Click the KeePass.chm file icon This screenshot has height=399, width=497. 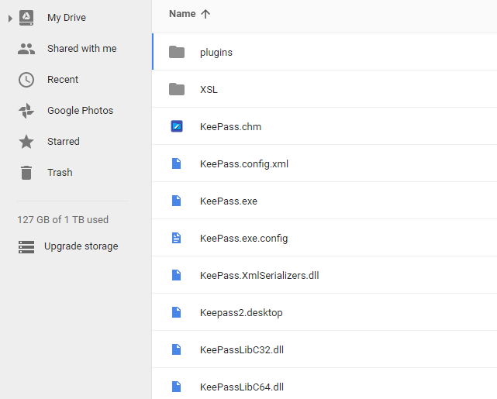coord(177,126)
